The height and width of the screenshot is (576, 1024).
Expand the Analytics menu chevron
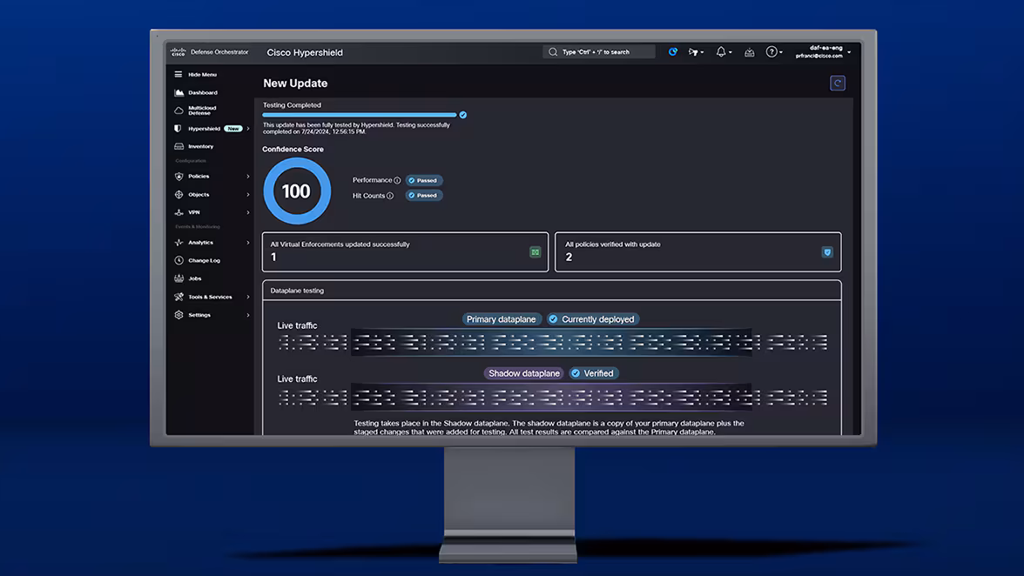tap(247, 243)
